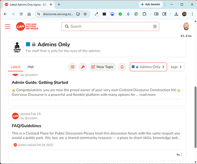Open the Extensions puzzle menu

[144, 14]
